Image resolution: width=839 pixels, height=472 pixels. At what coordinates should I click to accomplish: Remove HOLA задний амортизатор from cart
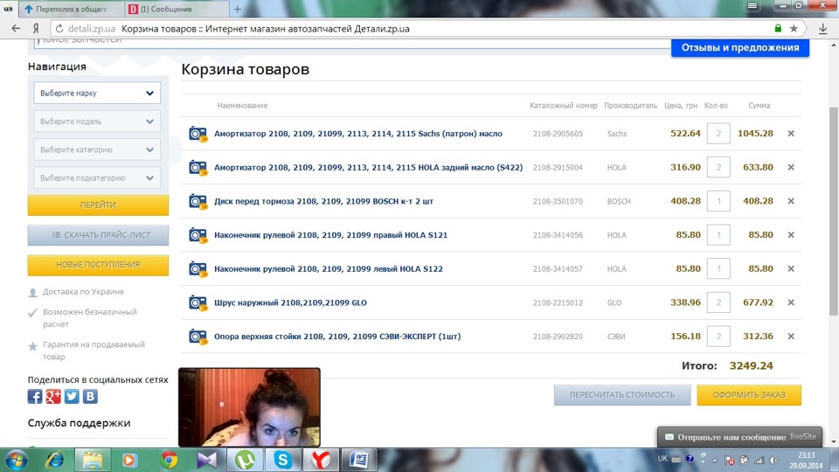click(791, 167)
